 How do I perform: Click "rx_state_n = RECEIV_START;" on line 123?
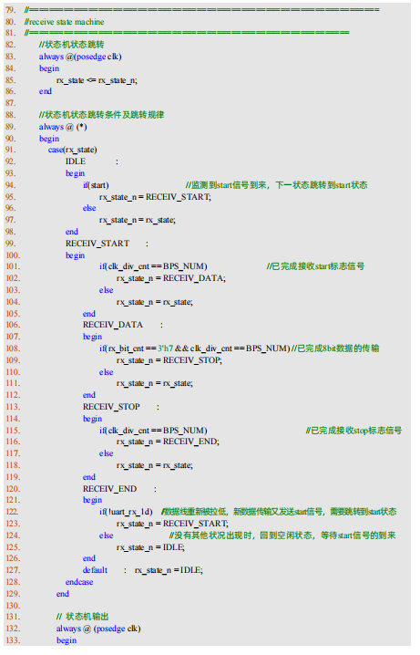173,524
